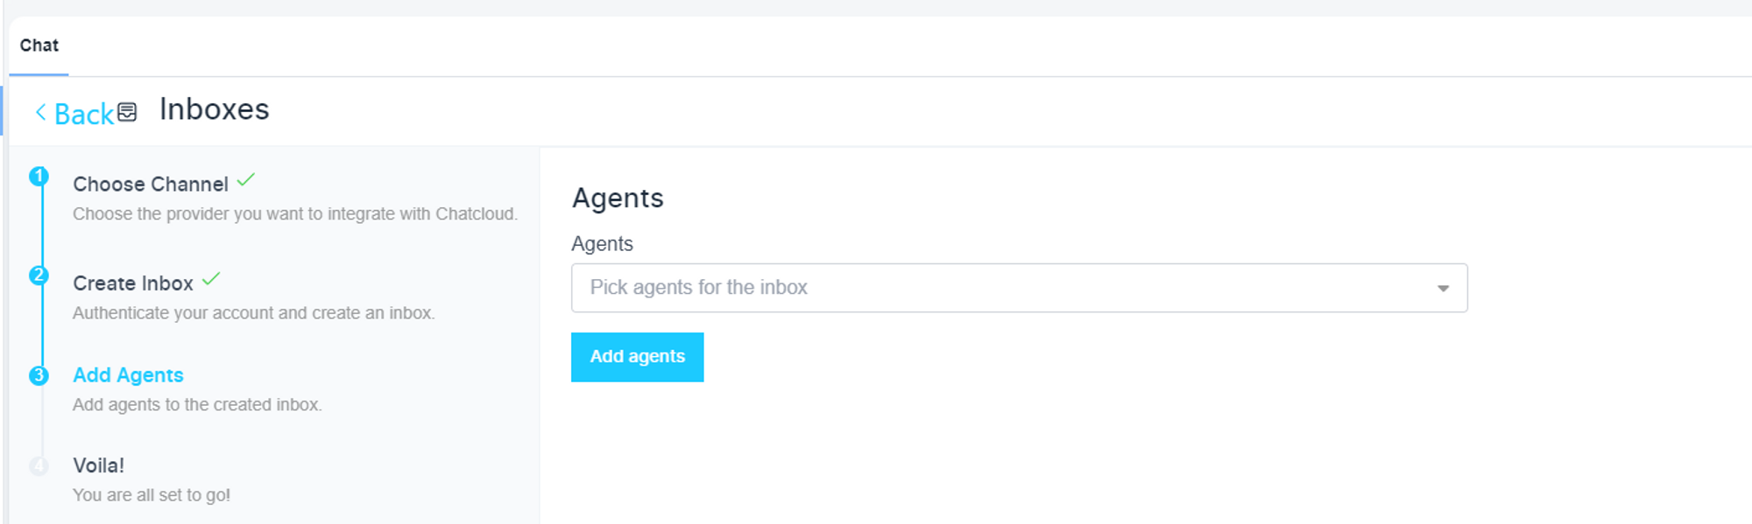Select the Create Inbox step title
Viewport: 1752px width, 524px height.
[x=133, y=283]
